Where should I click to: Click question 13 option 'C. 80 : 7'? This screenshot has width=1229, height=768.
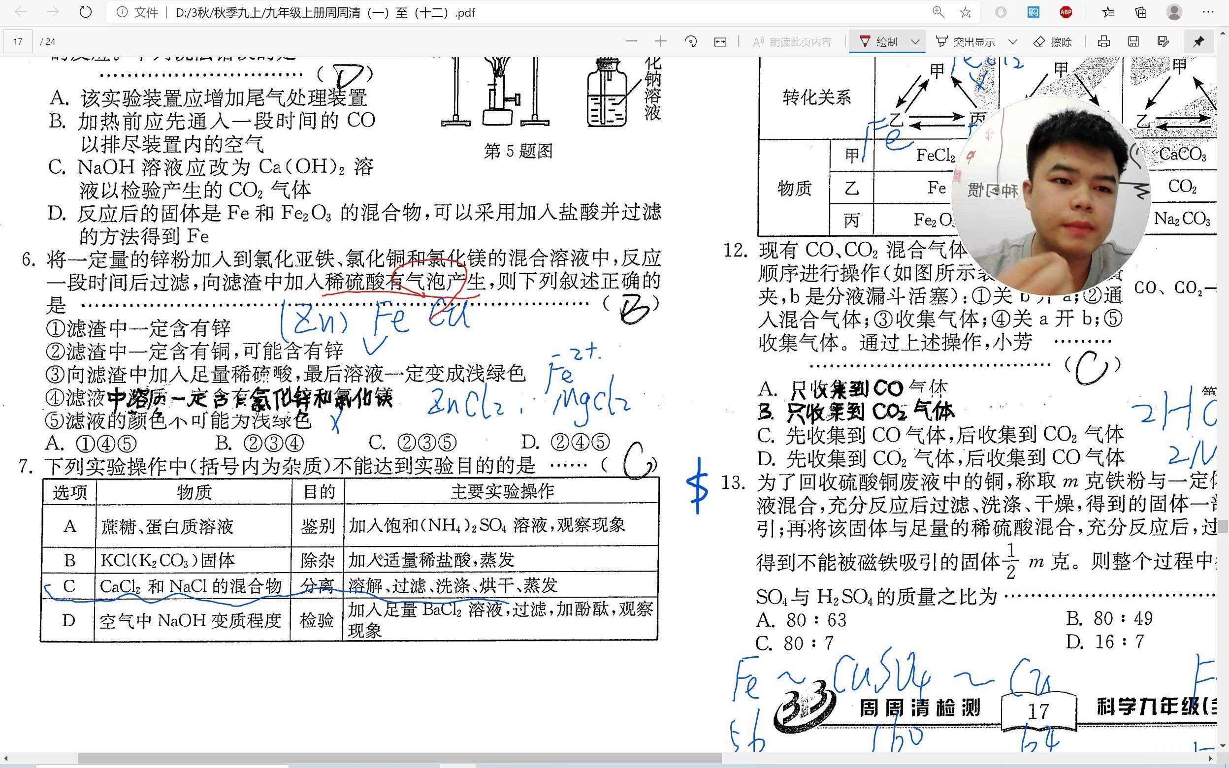[x=794, y=643]
